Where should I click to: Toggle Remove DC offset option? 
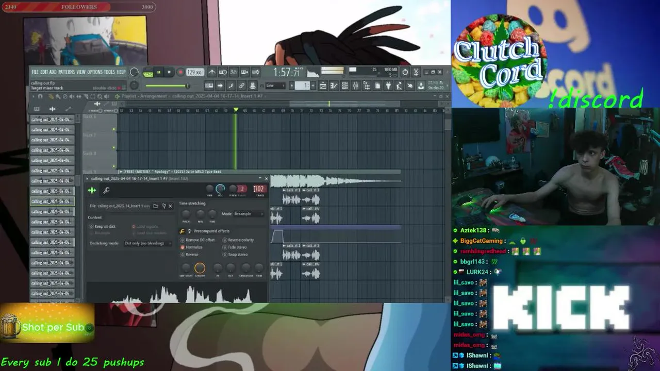click(198, 240)
